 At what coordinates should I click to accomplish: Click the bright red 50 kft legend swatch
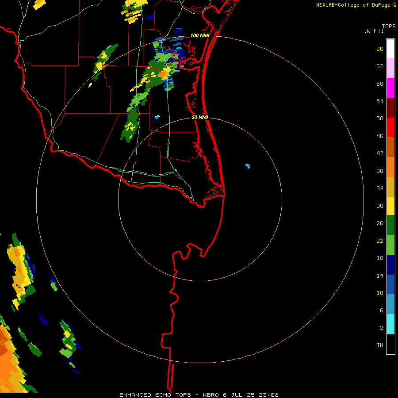[390, 128]
